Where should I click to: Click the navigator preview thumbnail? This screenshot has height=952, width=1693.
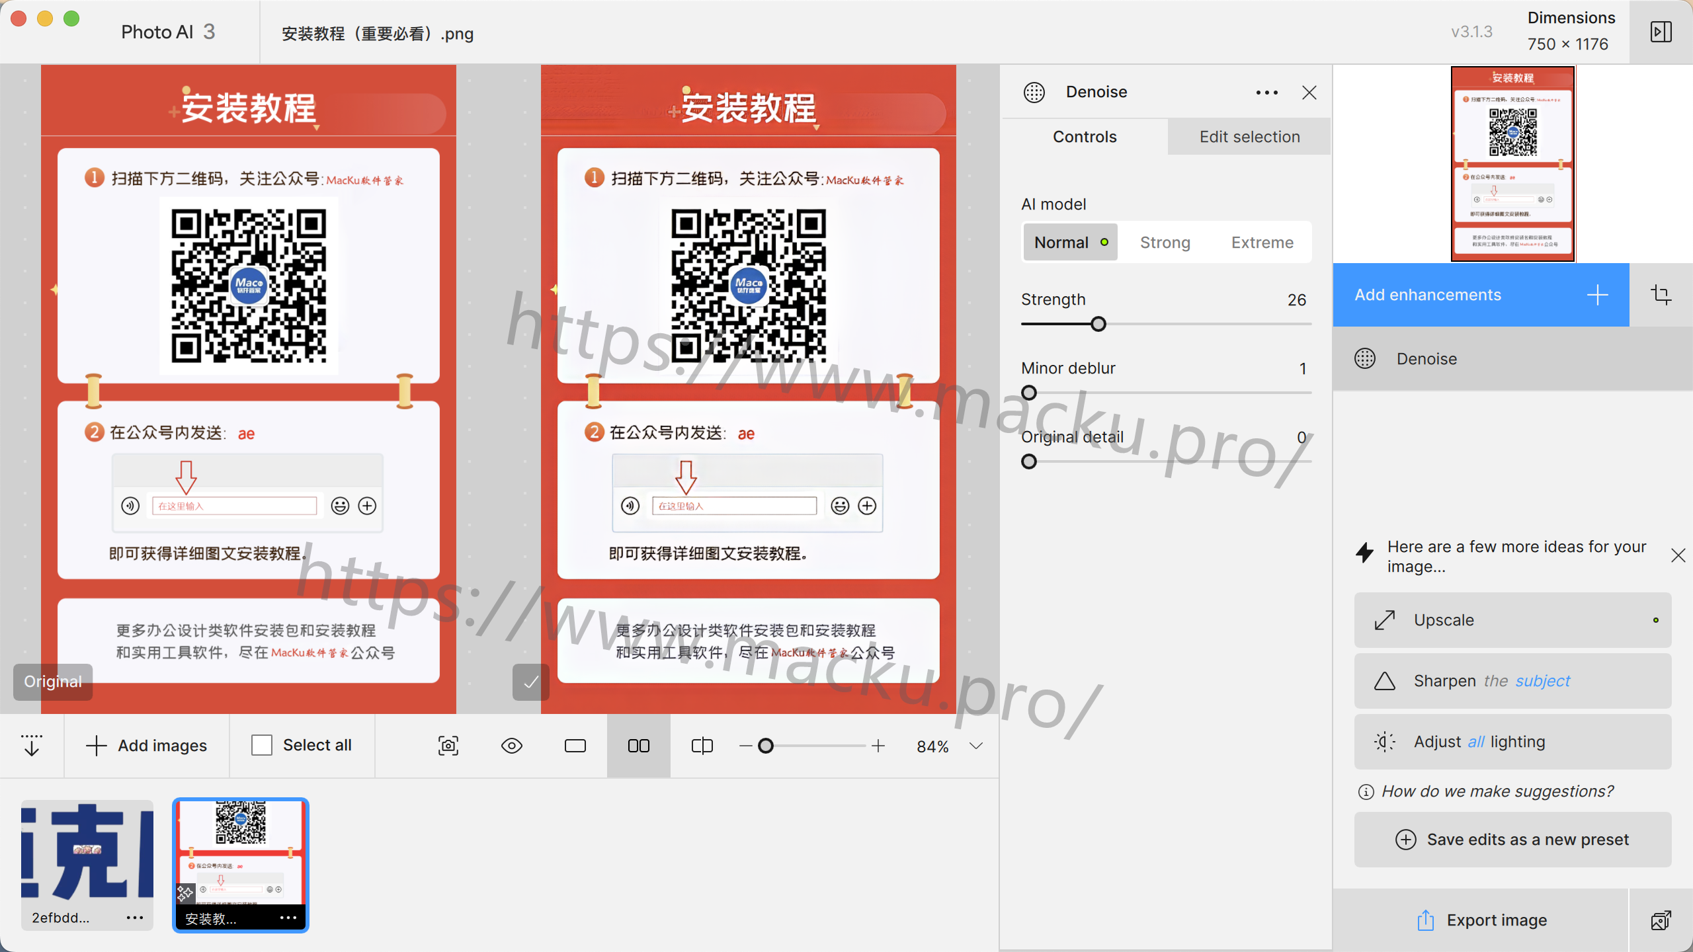click(x=1513, y=163)
